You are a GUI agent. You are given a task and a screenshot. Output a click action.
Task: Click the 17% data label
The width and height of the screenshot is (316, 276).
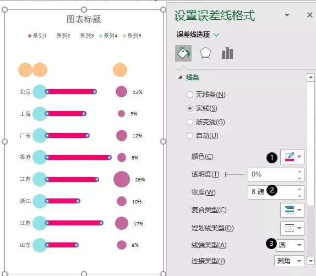pyautogui.click(x=138, y=223)
